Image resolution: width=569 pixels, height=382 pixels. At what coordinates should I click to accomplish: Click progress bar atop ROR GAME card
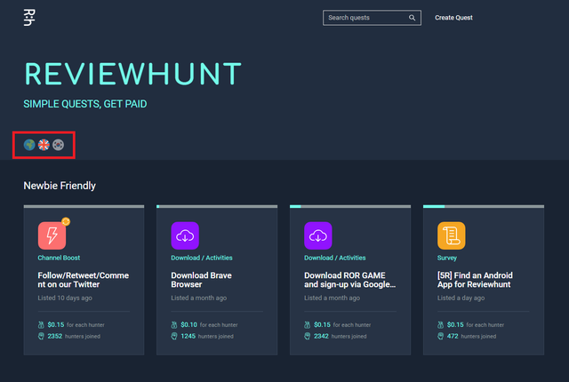(x=350, y=207)
